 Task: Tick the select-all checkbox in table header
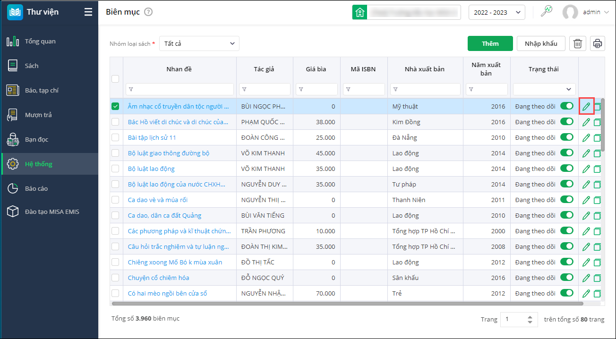tap(115, 79)
